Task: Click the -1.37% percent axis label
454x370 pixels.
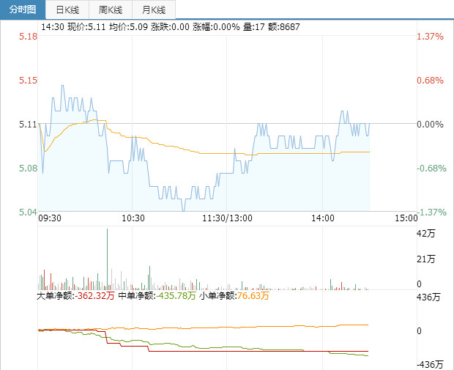Action: pyautogui.click(x=431, y=212)
